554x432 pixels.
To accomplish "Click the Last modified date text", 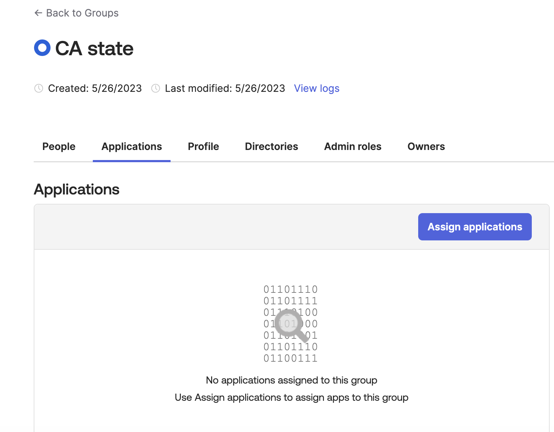I will point(225,88).
